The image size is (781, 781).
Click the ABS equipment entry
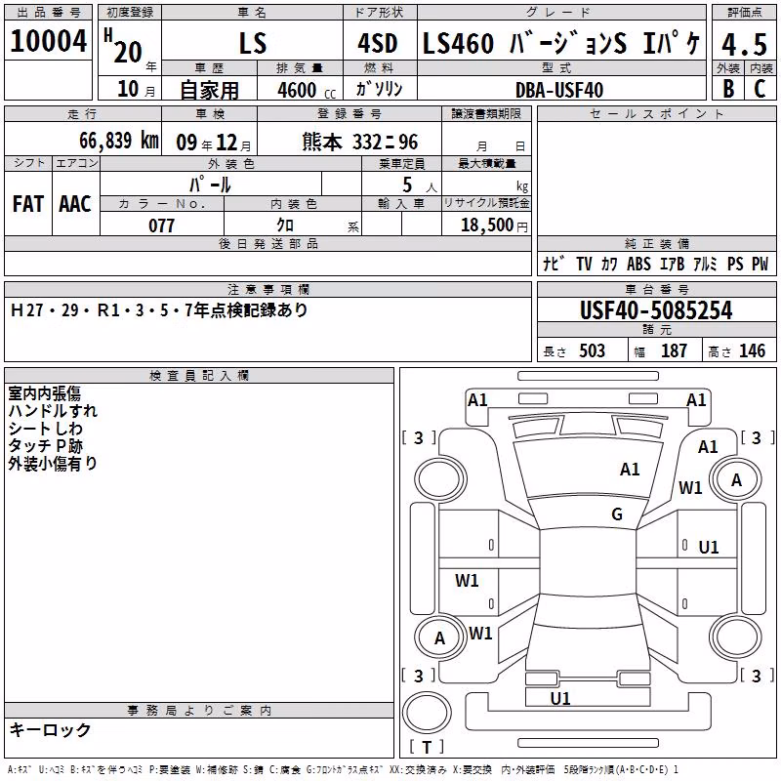[x=638, y=264]
